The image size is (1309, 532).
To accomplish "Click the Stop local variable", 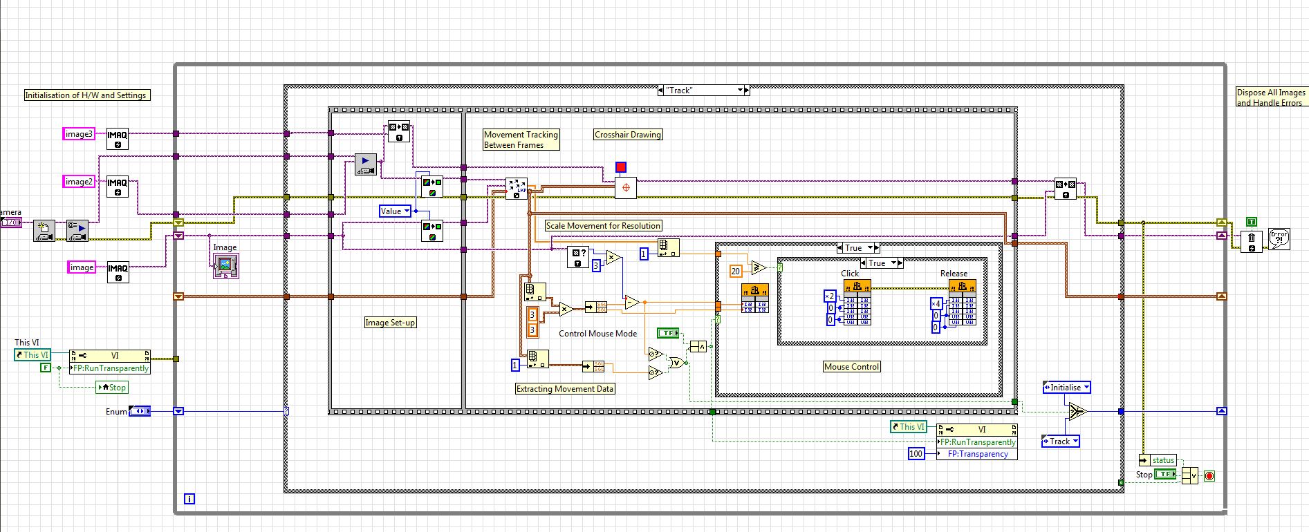I will (111, 388).
